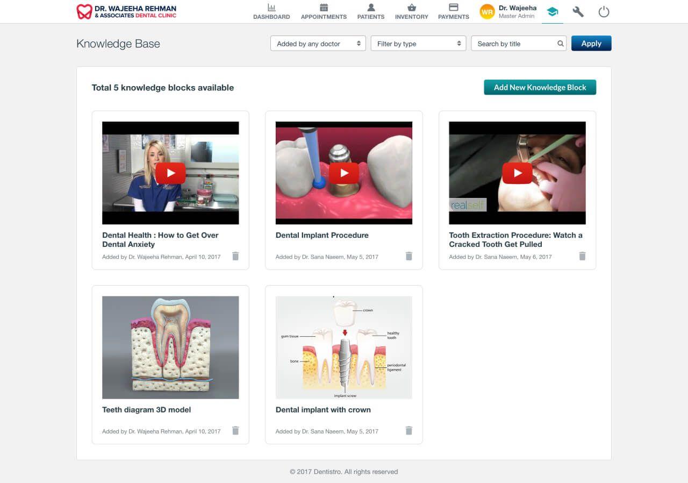Play the Dental Anxiety video
The width and height of the screenshot is (688, 483).
[170, 173]
